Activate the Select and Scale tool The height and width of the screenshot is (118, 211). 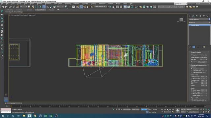click(x=51, y=7)
